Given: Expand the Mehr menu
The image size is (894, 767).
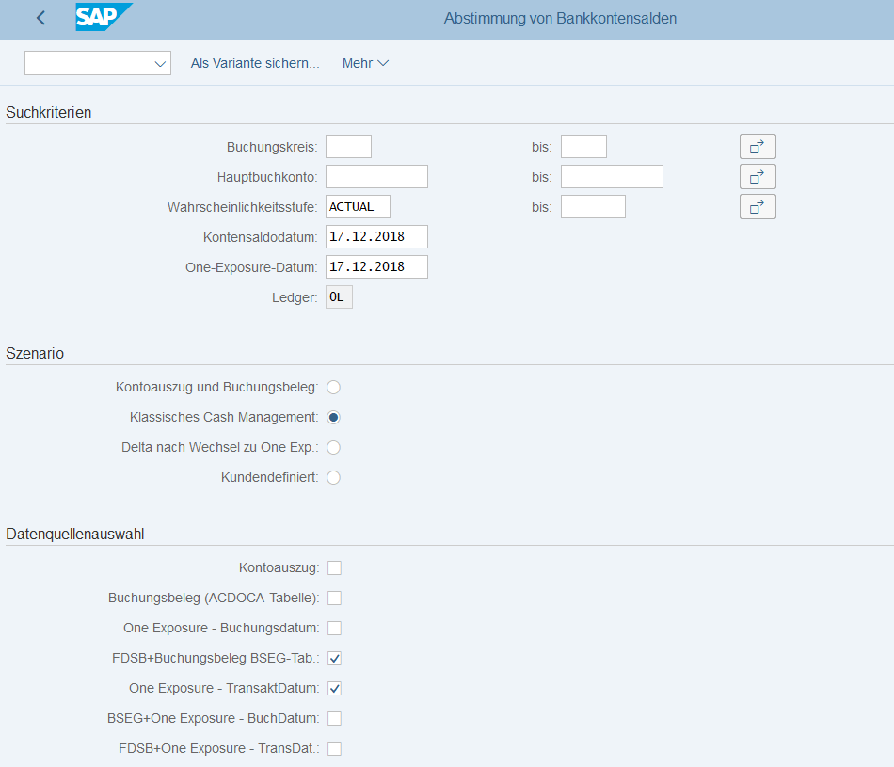Looking at the screenshot, I should click(x=365, y=63).
